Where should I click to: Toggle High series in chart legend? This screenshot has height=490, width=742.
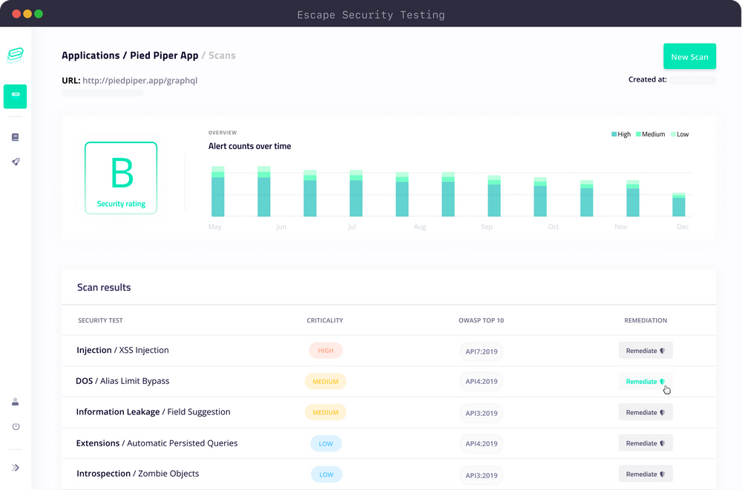(621, 134)
